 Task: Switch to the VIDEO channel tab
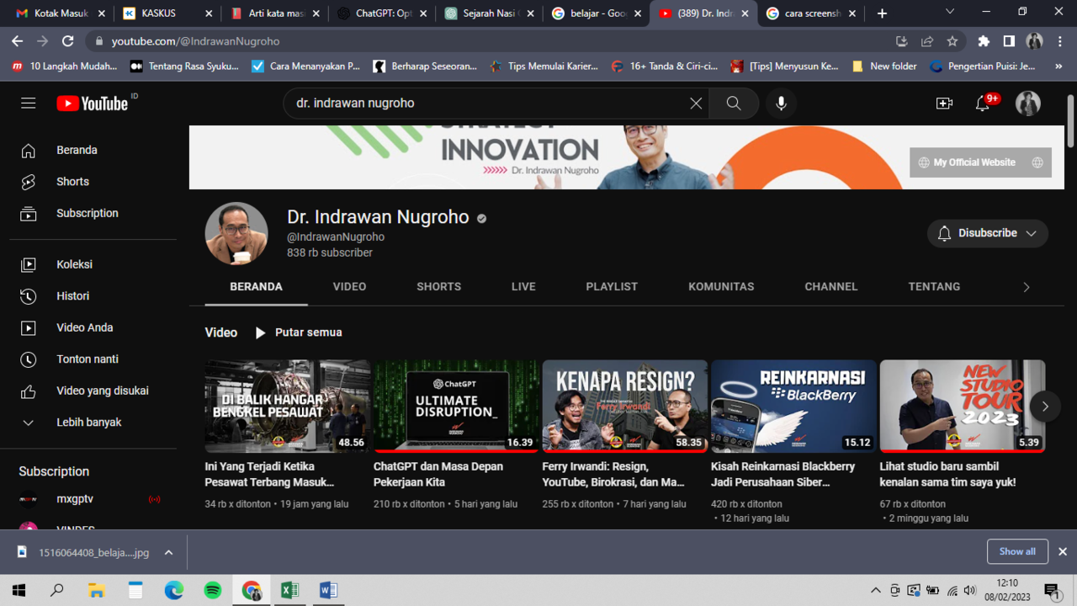click(349, 287)
